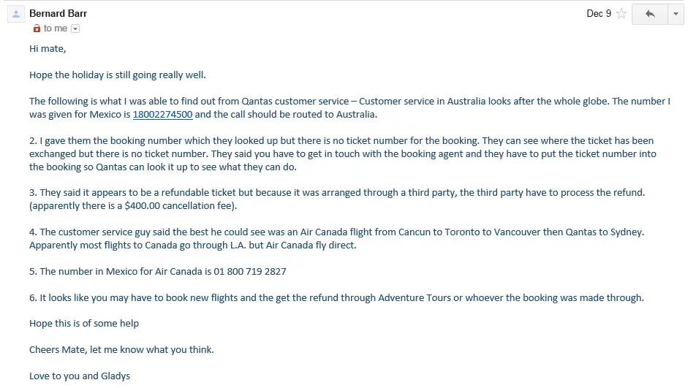Click the Air Canada number 01 800 719 2827
Viewport: 696px width, 388px height.
pyautogui.click(x=250, y=271)
